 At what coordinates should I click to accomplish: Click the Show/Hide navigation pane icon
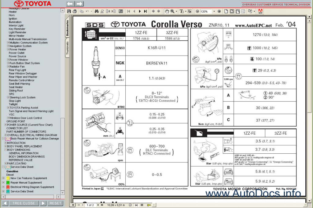point(121,11)
